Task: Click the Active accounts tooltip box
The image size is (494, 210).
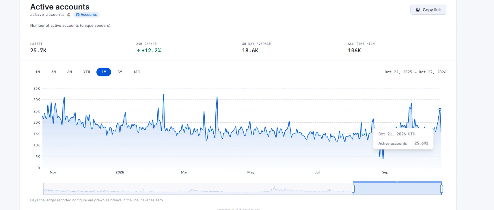Action: point(403,139)
